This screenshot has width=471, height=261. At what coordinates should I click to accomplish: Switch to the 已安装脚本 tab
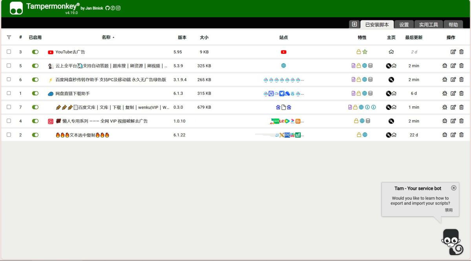click(377, 24)
